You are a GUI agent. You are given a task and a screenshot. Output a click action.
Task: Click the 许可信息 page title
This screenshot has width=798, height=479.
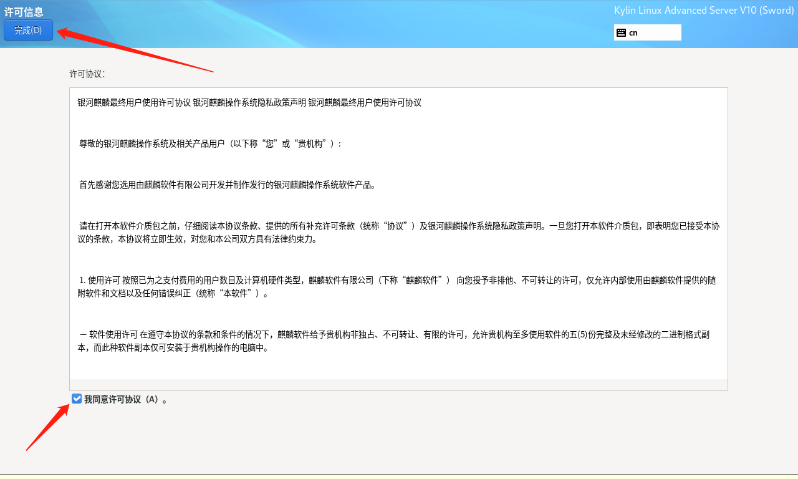pyautogui.click(x=24, y=11)
